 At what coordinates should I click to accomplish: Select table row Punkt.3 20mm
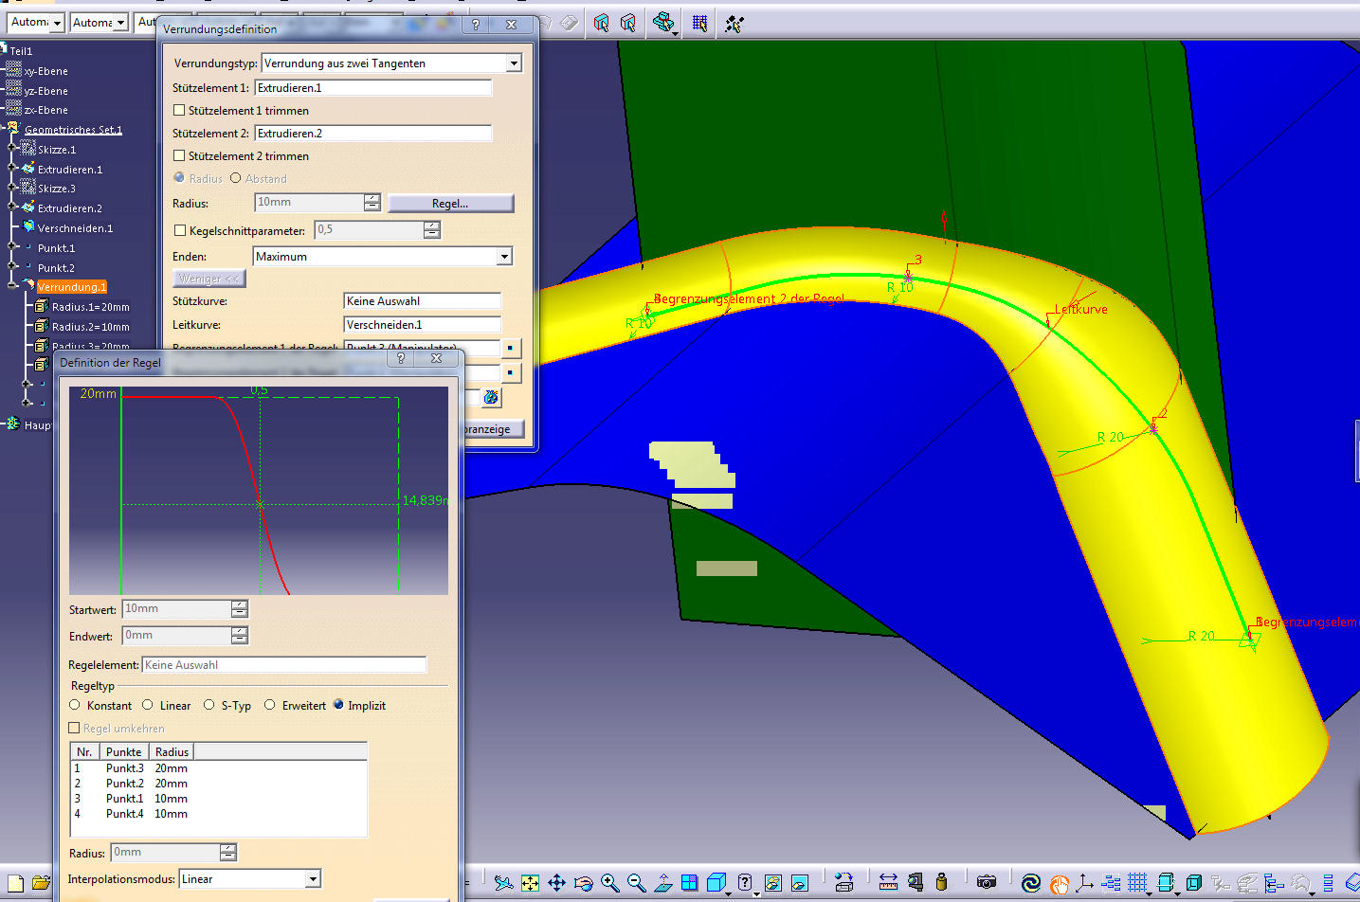click(219, 768)
